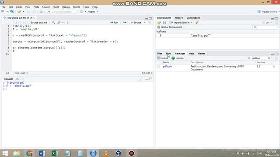
Task: Open the pdftools package link
Action: pos(168,66)
